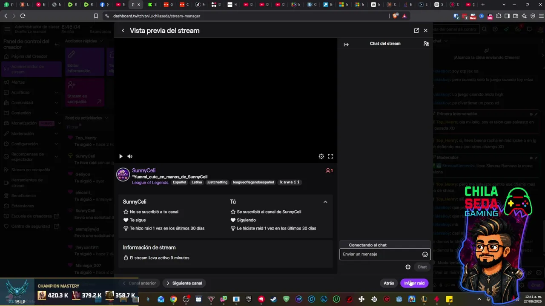Open Steam from the taskbar
Screen dimensions: 545x306
point(274,299)
